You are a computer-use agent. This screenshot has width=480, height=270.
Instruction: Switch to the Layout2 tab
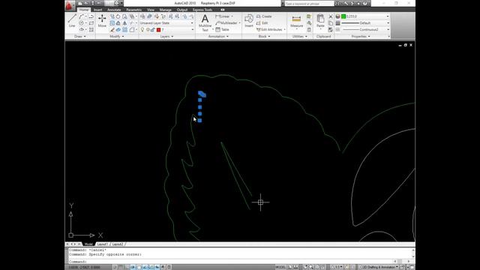coord(118,244)
